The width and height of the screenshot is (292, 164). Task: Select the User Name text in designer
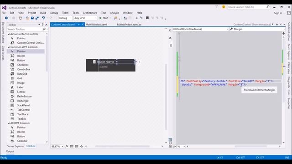pos(107,62)
